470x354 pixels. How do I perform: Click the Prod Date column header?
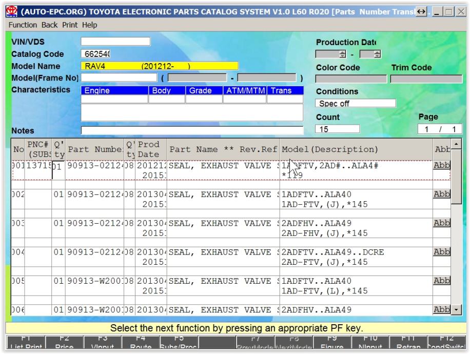pos(151,149)
